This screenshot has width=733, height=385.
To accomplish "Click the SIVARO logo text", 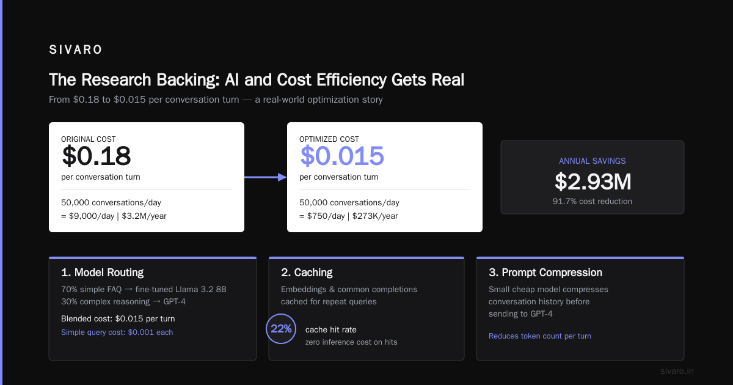I will (x=76, y=50).
